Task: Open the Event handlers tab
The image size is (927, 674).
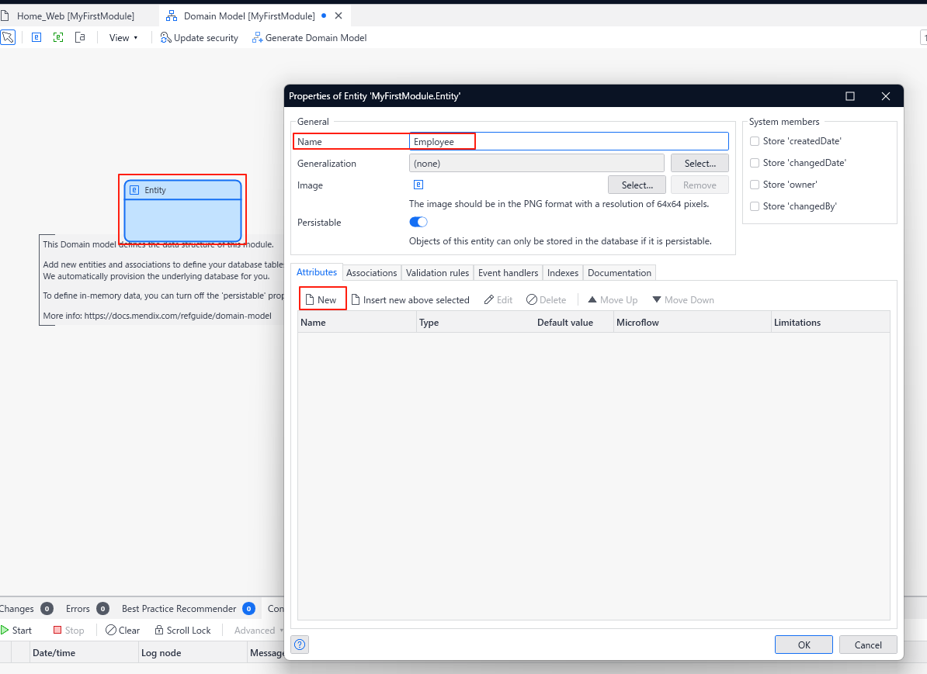Action: coord(508,273)
